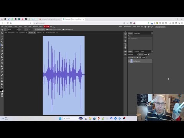Enable Delete Cropped Pixels checkbox
The width and height of the screenshot is (184, 138).
pos(47,30)
